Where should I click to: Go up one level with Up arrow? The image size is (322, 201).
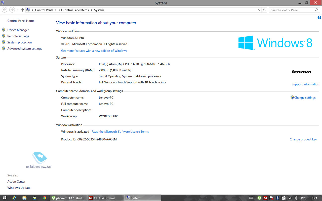click(x=23, y=10)
